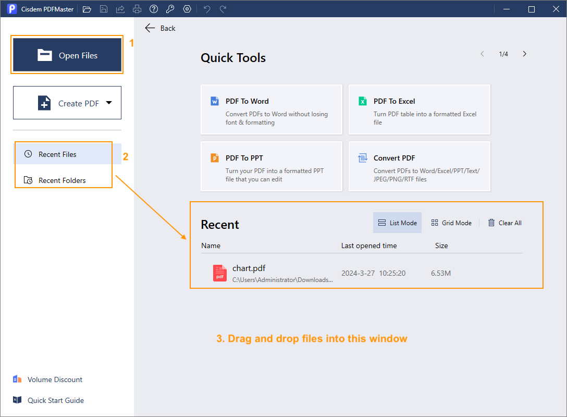Screen dimensions: 567x417
Task: Click the 6.53M file size
Action: click(x=441, y=273)
